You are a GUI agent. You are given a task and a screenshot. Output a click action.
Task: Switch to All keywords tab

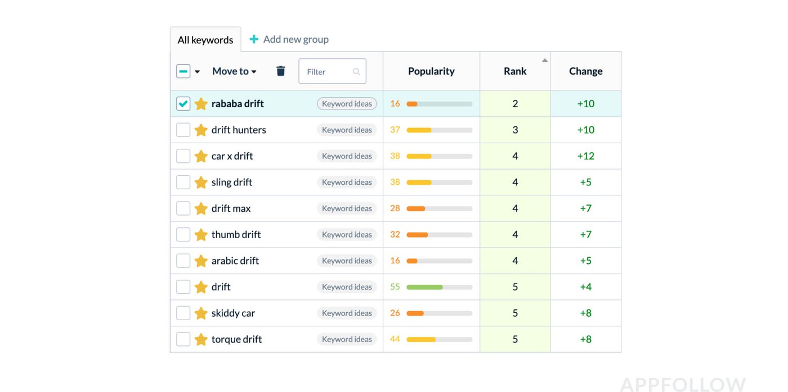click(205, 40)
